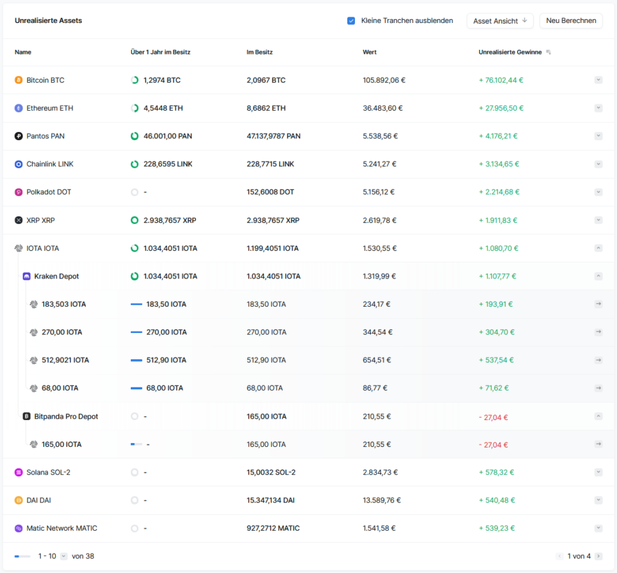
Task: Click the Ethereum ETH coin icon
Action: (x=19, y=108)
